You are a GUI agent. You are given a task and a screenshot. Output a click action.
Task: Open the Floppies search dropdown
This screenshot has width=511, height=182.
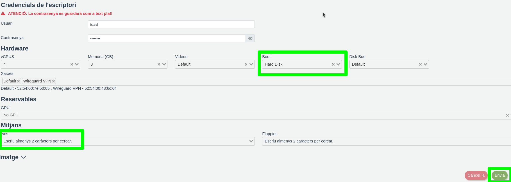385,141
